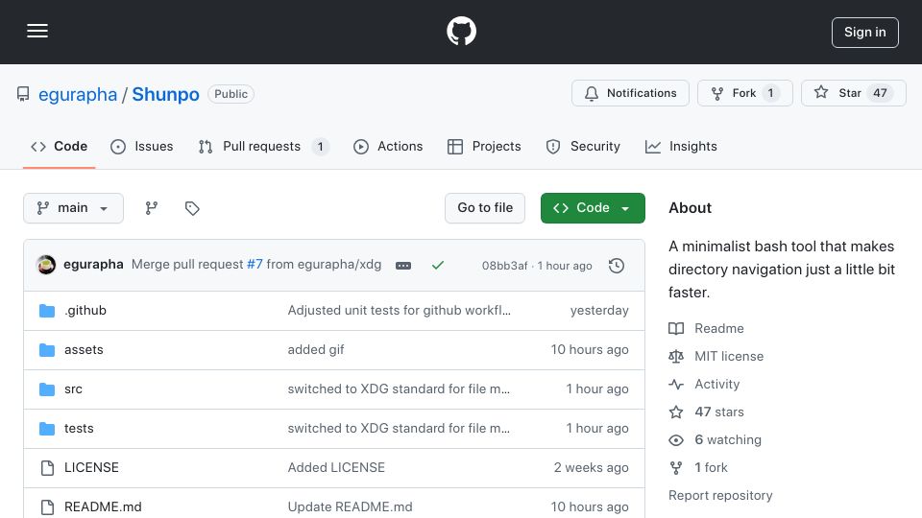This screenshot has height=518, width=922.
Task: Open the Projects tab
Action: pyautogui.click(x=484, y=146)
